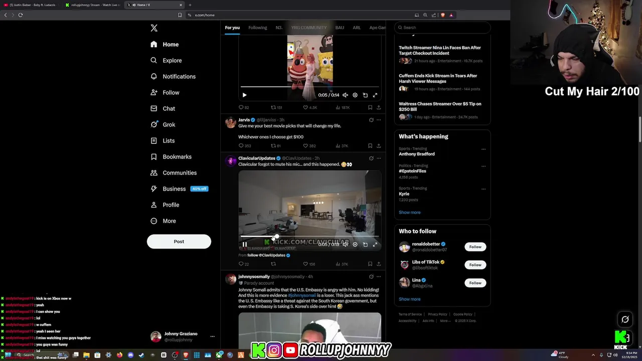Open Notifications in the sidebar
The image size is (642, 361).
[173, 77]
